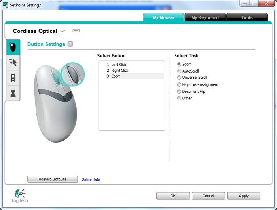The image size is (277, 210).
Task: Switch to the My Mouse tab
Action: (163, 17)
